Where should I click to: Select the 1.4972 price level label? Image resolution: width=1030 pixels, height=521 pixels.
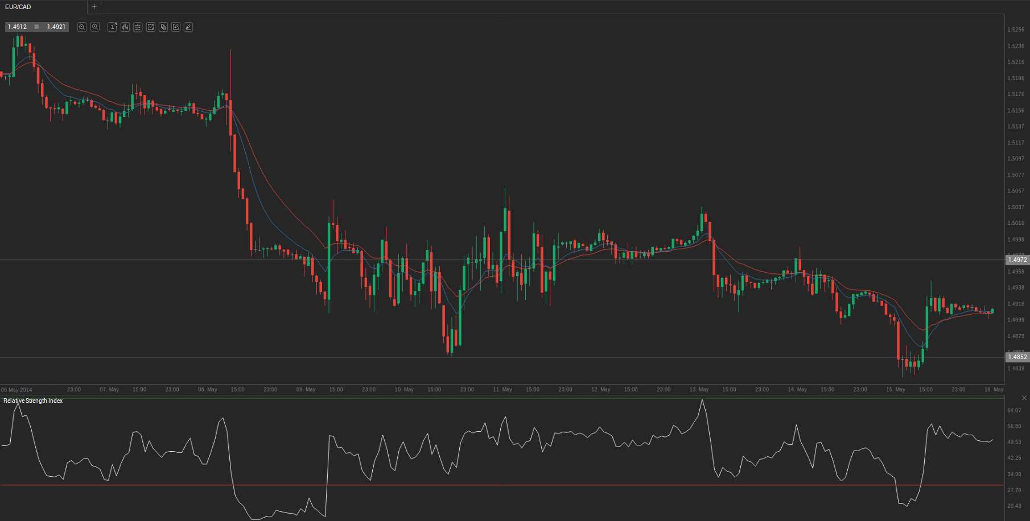(1017, 260)
